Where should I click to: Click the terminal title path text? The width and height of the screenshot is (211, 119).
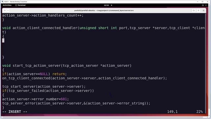point(104,10)
